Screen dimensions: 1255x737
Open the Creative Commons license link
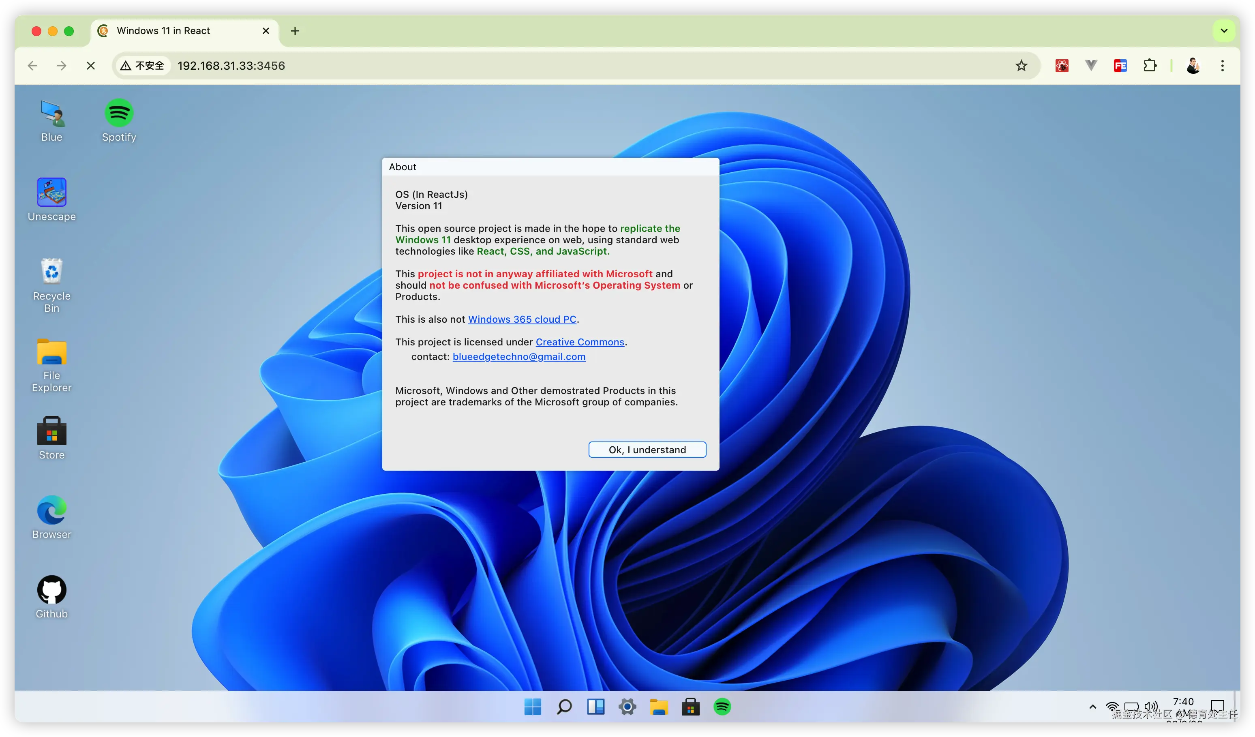coord(580,342)
